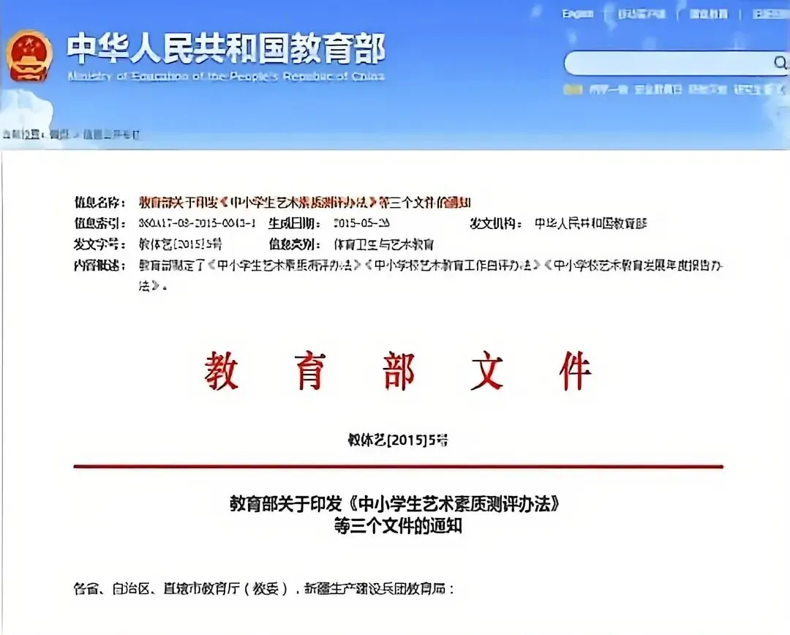
Task: Click the first hot-search keyword below search
Action: 608,89
